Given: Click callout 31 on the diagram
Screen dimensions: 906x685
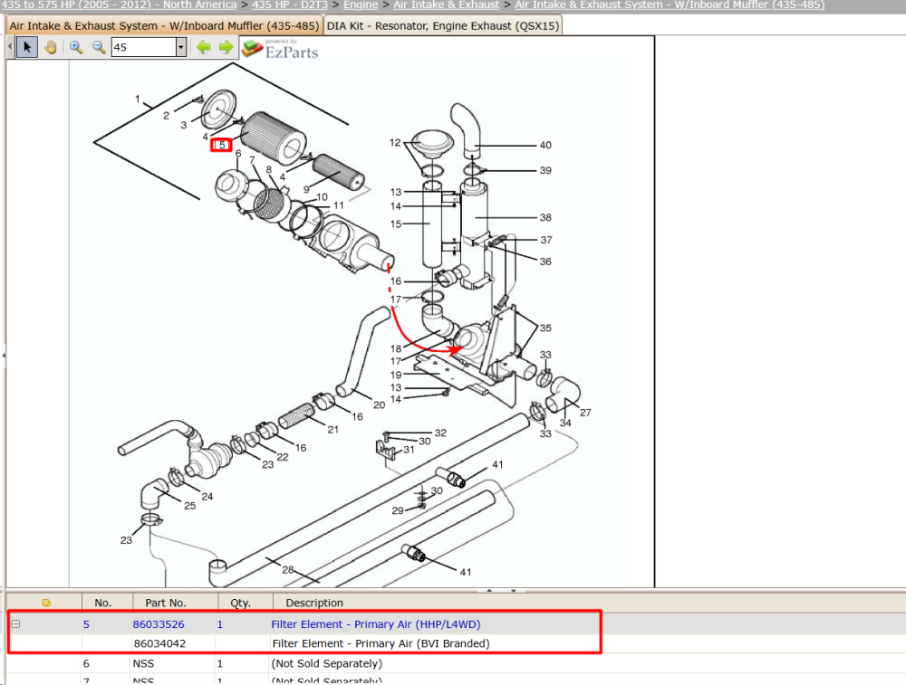Looking at the screenshot, I should click(410, 450).
